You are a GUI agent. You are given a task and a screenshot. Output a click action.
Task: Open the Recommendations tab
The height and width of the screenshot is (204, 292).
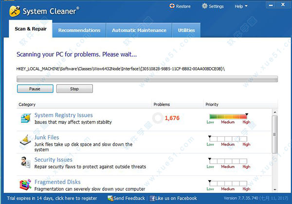[79, 30]
